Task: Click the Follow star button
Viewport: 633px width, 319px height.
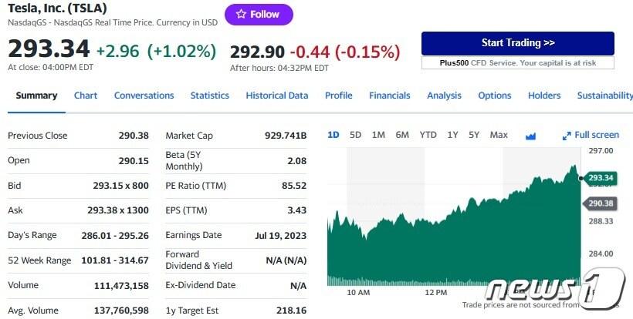Action: 258,15
